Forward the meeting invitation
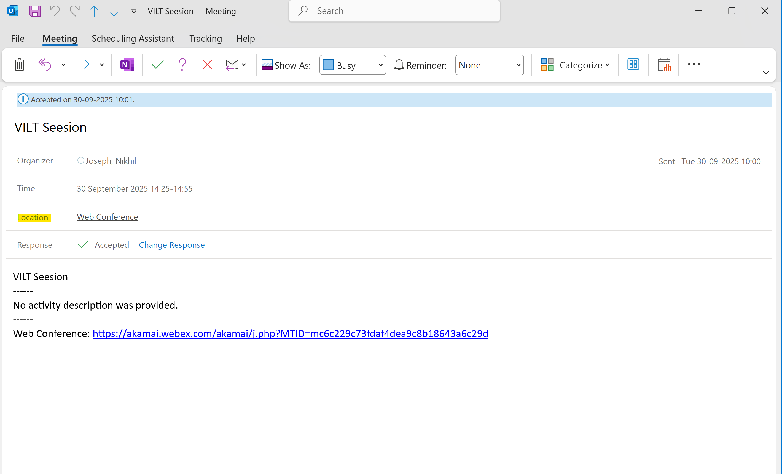 (x=82, y=64)
